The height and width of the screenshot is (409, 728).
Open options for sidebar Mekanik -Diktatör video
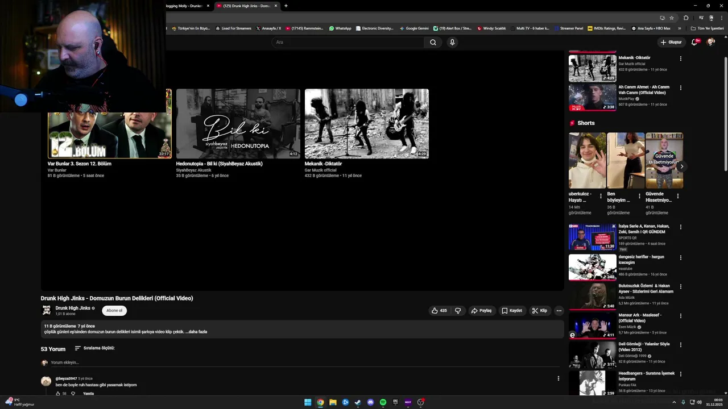(x=681, y=59)
